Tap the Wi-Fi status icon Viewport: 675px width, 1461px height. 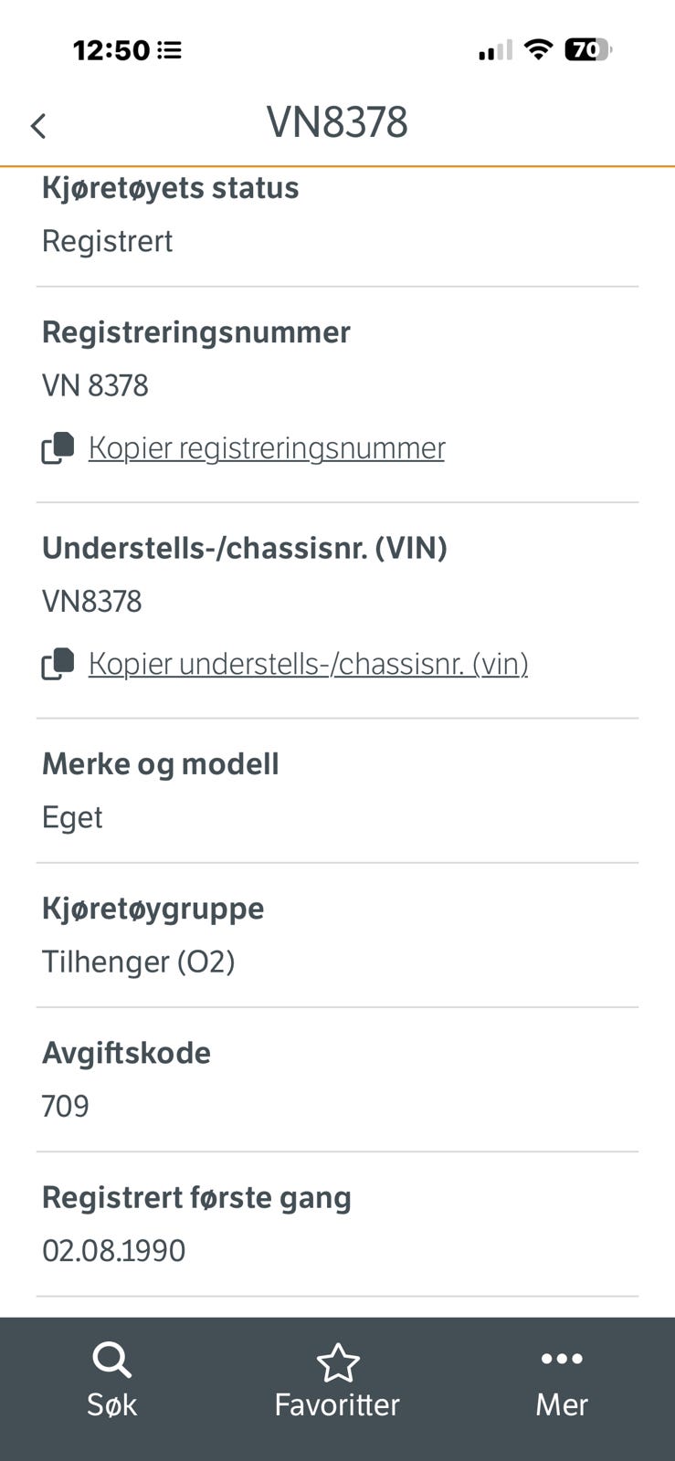[x=539, y=49]
